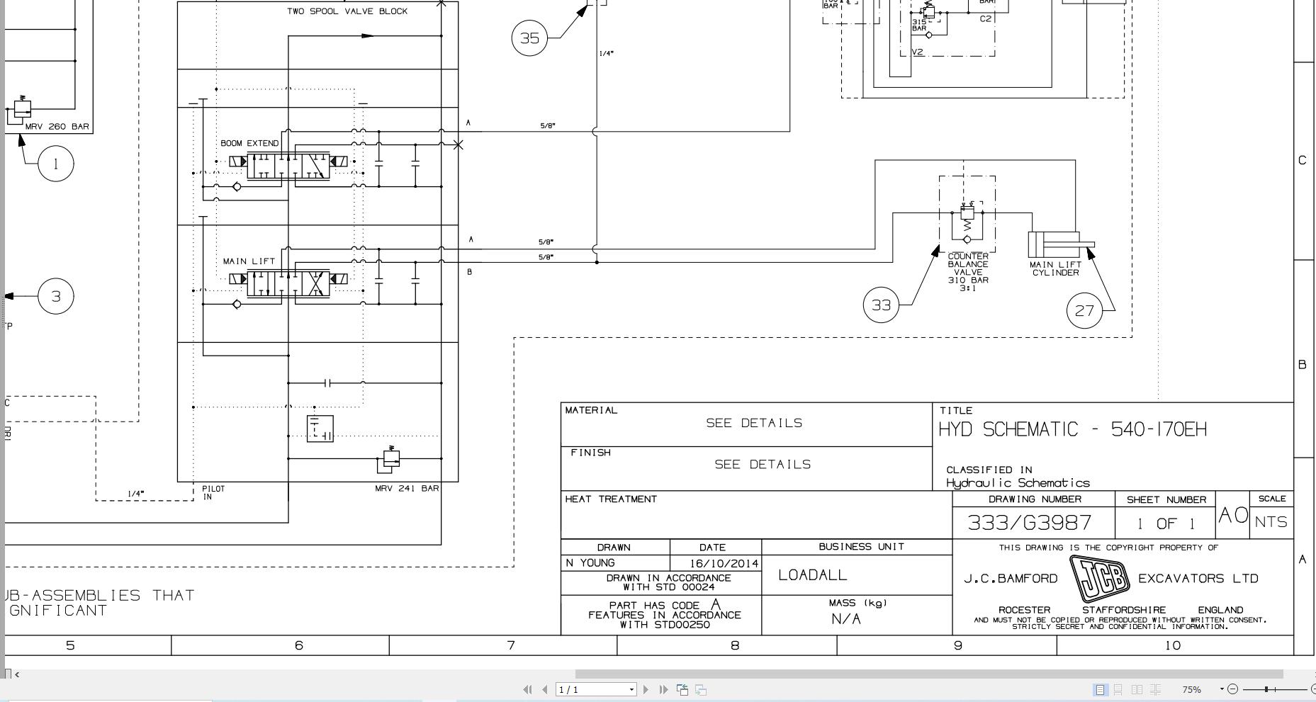Click the TWO SPOOL VALVE BLOCK heading
Screen dimensions: 1316x702
pyautogui.click(x=347, y=11)
